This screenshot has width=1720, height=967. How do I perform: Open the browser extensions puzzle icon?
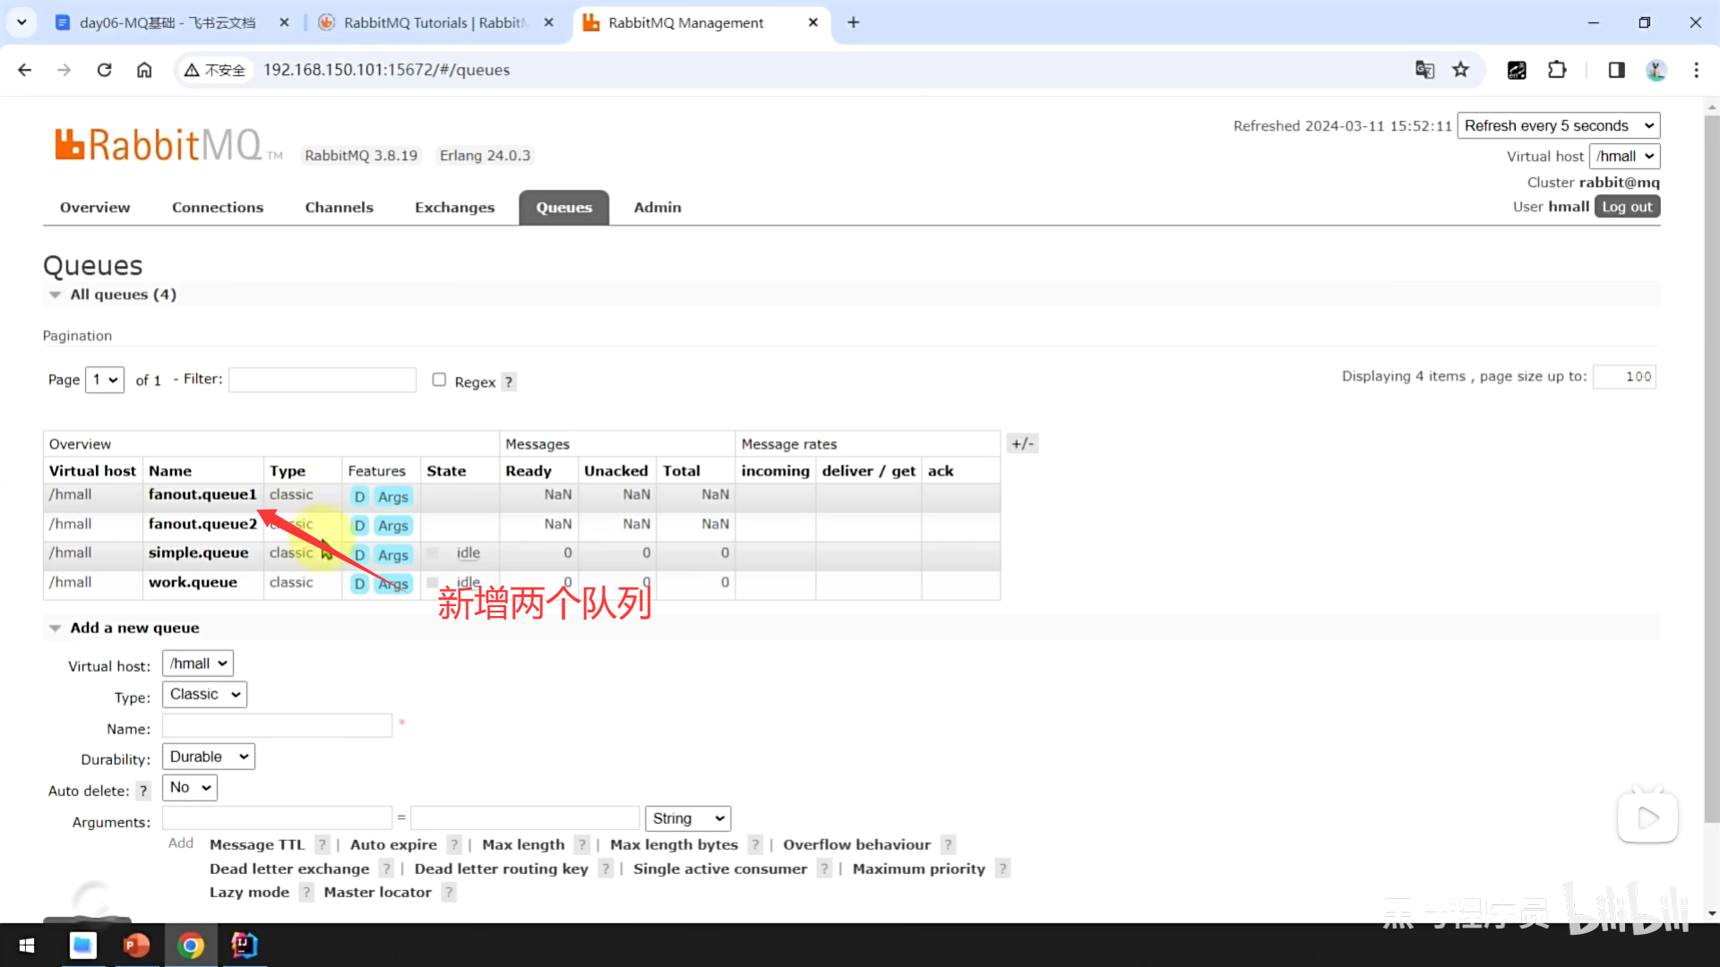click(x=1557, y=70)
